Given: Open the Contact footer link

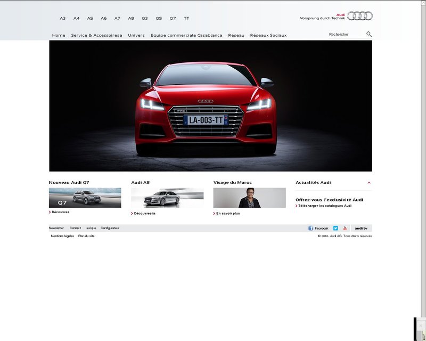Looking at the screenshot, I should (x=75, y=228).
